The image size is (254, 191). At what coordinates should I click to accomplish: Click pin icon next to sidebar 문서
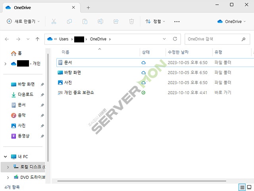click(42, 105)
